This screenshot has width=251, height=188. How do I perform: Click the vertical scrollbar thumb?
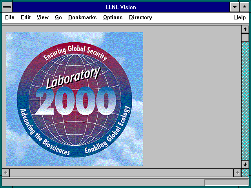(x=245, y=38)
